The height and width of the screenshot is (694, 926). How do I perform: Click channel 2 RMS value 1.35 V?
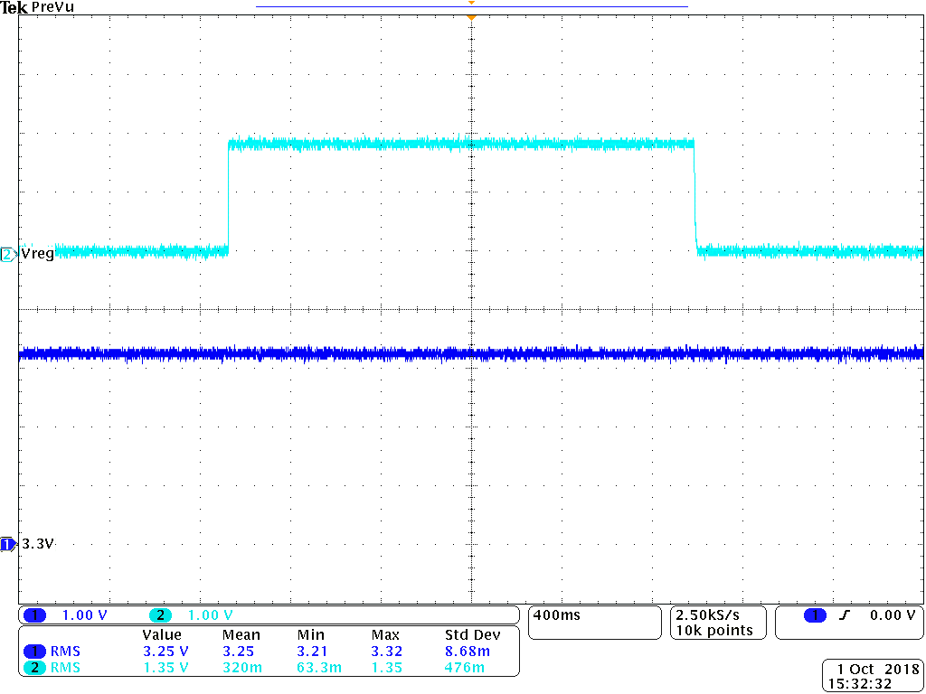(x=165, y=668)
